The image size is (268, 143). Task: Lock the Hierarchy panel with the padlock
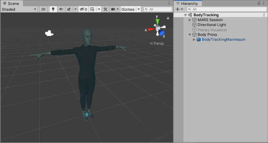click(259, 3)
